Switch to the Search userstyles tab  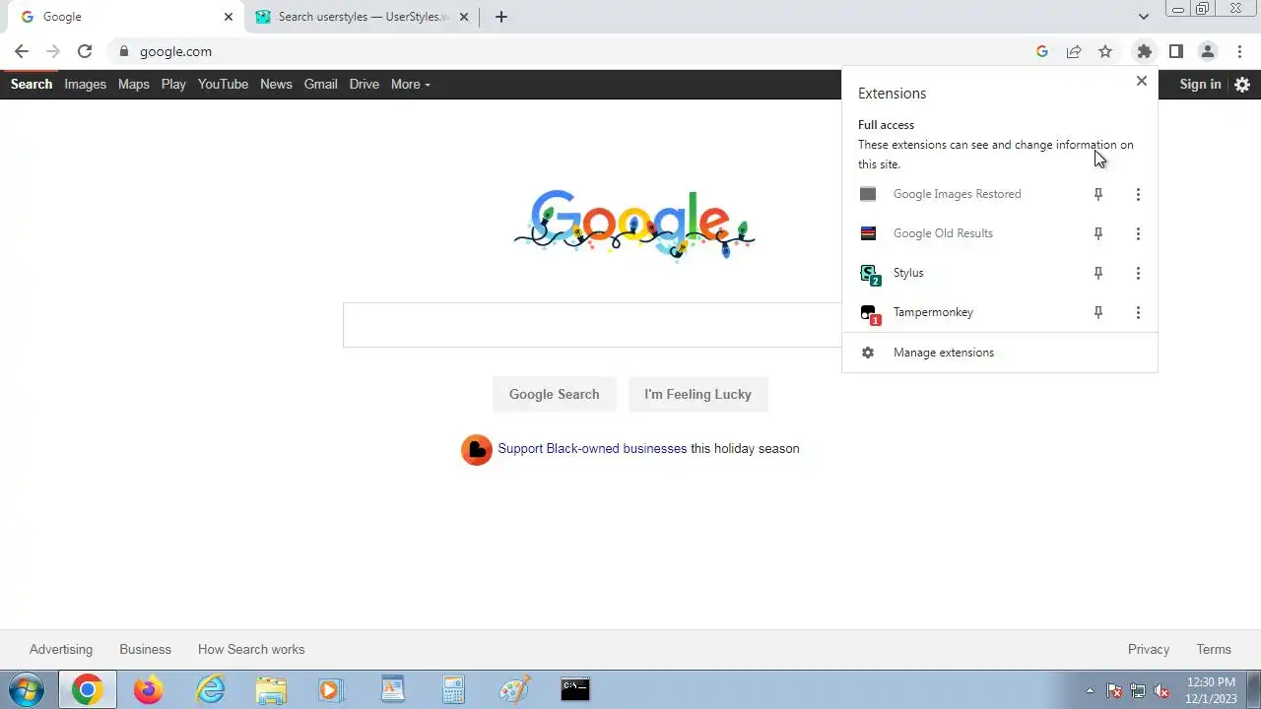click(364, 17)
